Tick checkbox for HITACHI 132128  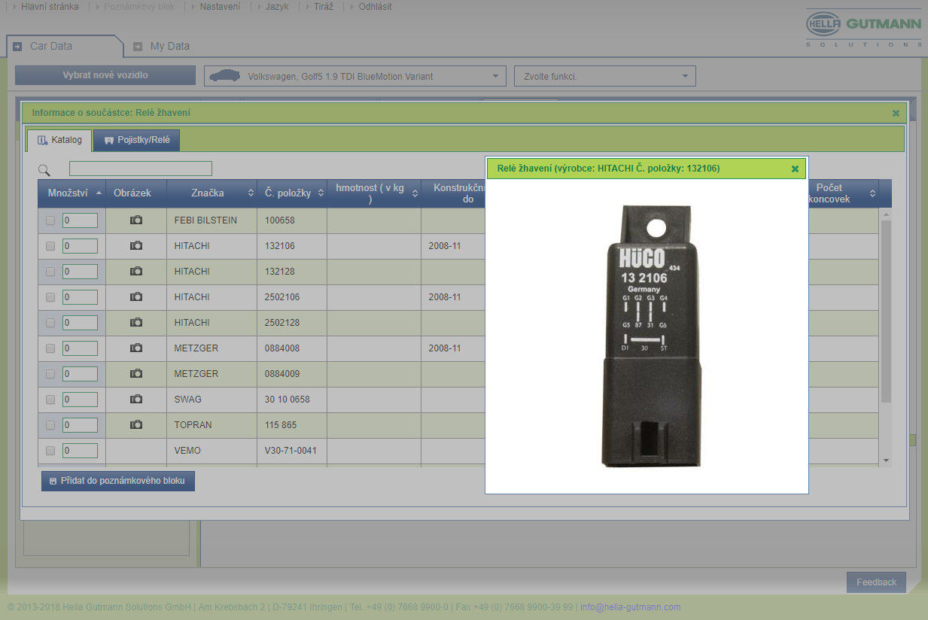(50, 272)
